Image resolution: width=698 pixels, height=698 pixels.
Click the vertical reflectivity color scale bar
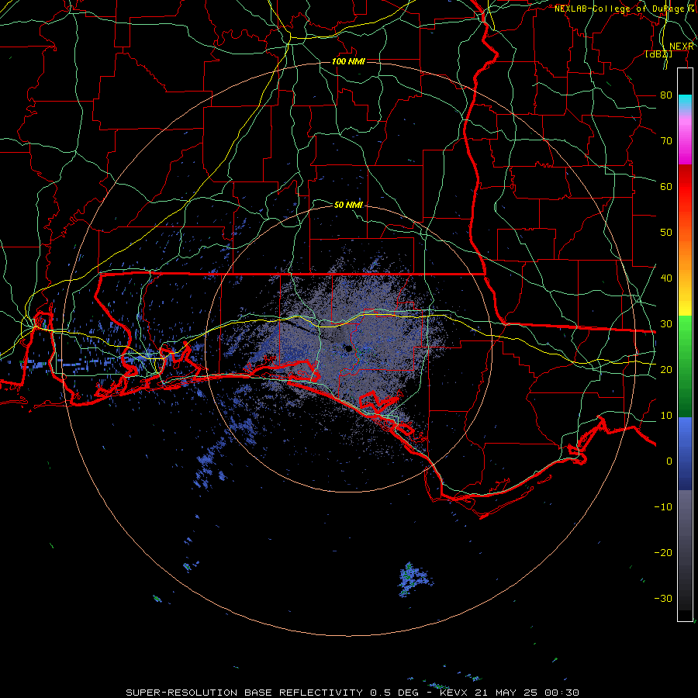(685, 344)
